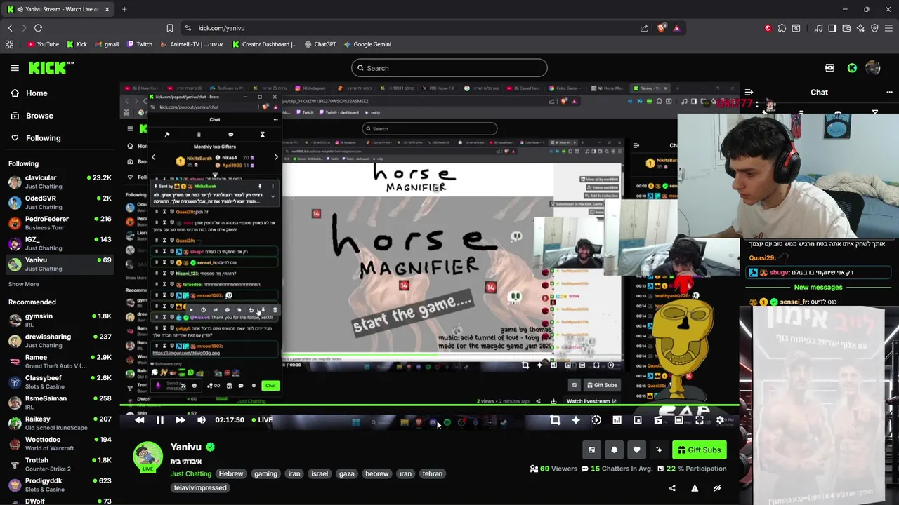This screenshot has height=505, width=899.
Task: Toggle the hide (crossed-eye) icon under stats
Action: coord(717,488)
